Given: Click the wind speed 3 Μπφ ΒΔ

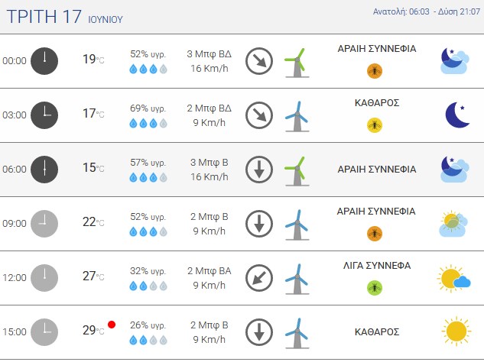Looking at the screenshot, I should coord(209,54).
